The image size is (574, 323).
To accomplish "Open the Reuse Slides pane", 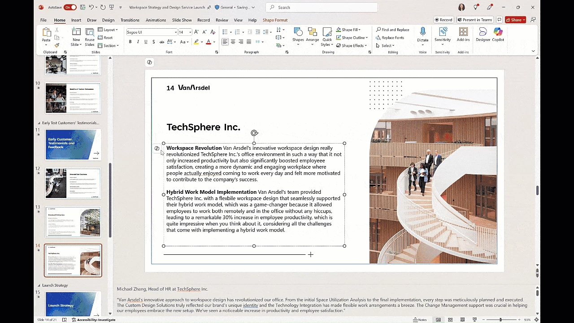I will pos(90,37).
